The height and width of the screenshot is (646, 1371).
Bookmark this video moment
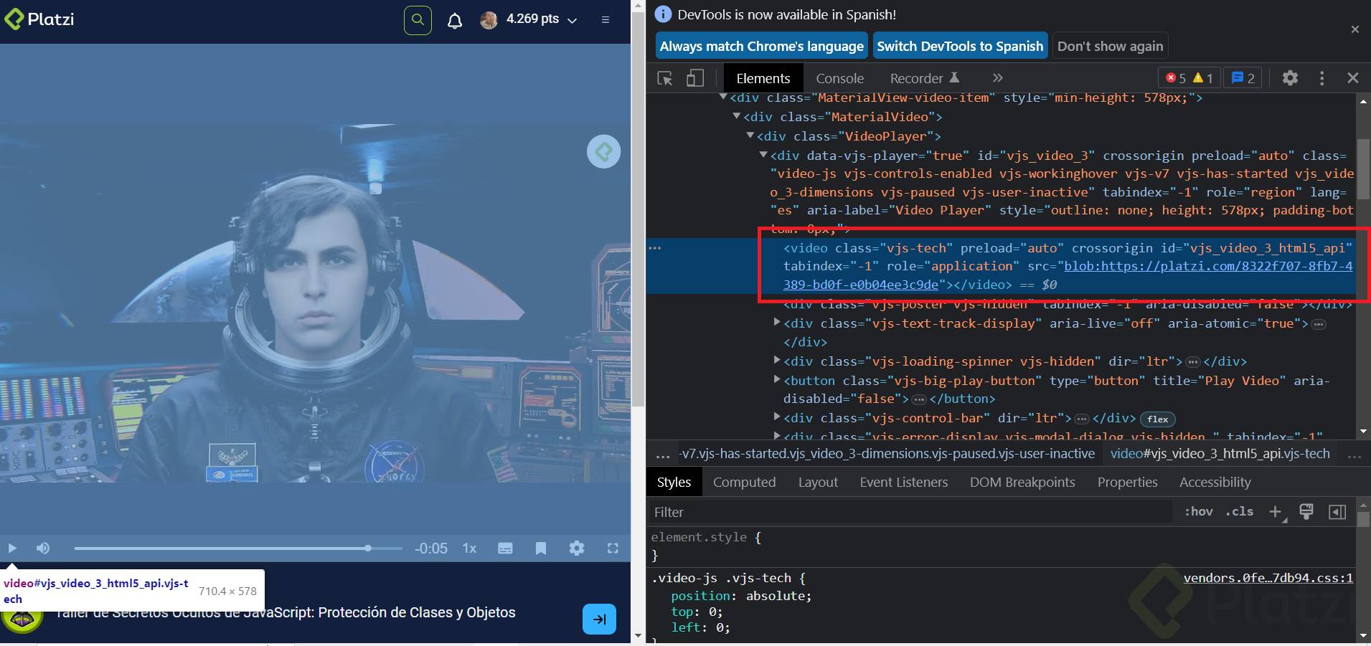point(541,548)
